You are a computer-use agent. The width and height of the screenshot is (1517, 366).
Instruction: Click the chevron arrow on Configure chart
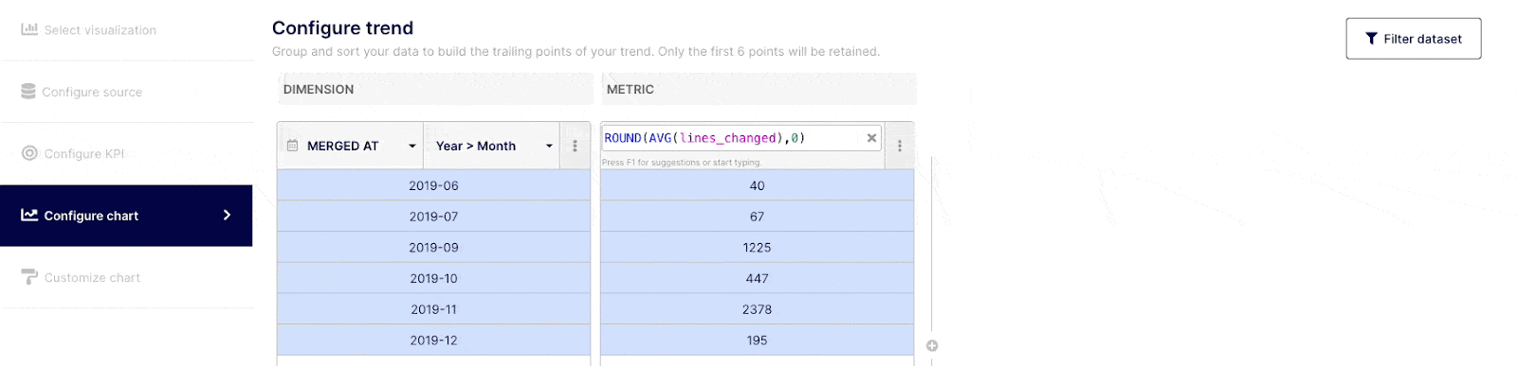point(227,215)
